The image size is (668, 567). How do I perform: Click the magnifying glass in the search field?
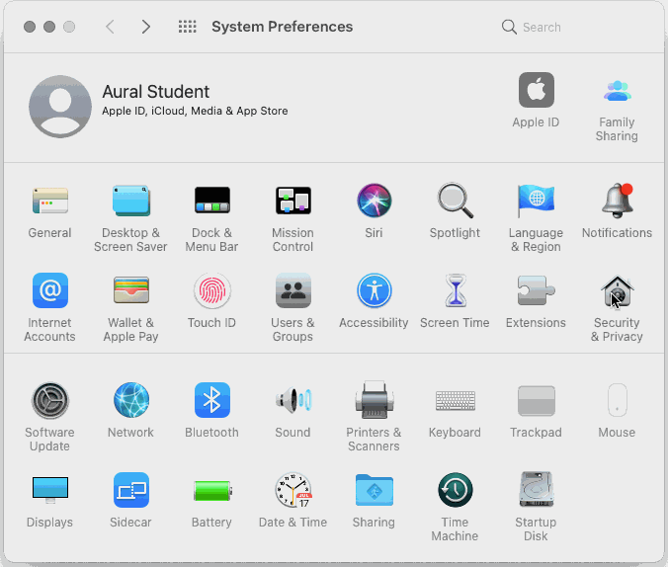509,27
